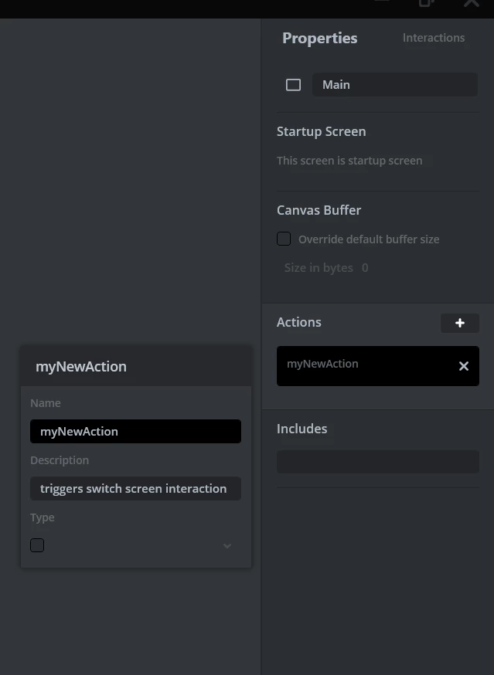Screen dimensions: 494x675
Task: Switch to the Properties tab
Action: (x=319, y=38)
